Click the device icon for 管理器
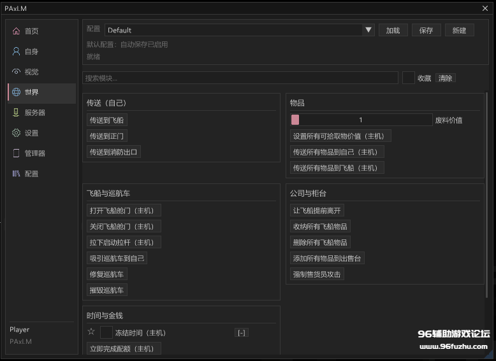This screenshot has width=496, height=361. [x=16, y=153]
